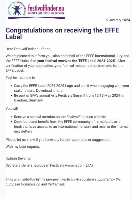Click the 'Europe's arts festivals in one click' tagline
132x199 pixels.
click(46, 13)
